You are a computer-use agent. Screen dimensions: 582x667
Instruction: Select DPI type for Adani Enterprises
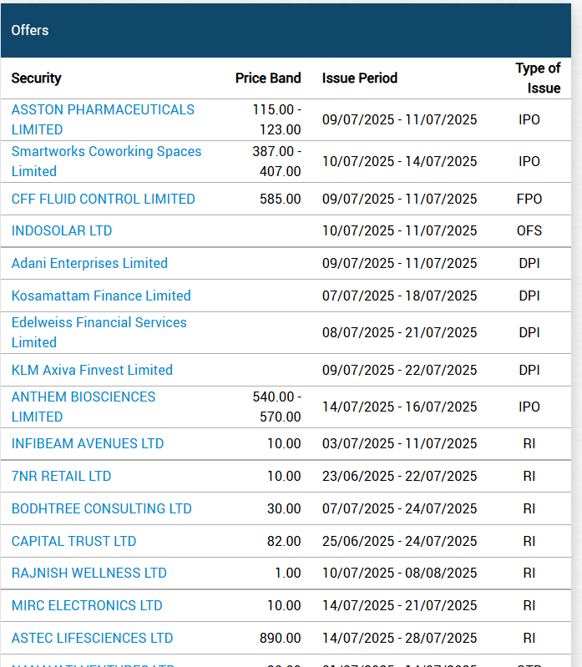tap(529, 263)
